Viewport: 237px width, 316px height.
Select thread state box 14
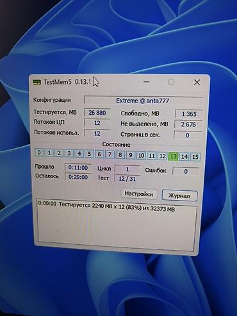pos(184,156)
